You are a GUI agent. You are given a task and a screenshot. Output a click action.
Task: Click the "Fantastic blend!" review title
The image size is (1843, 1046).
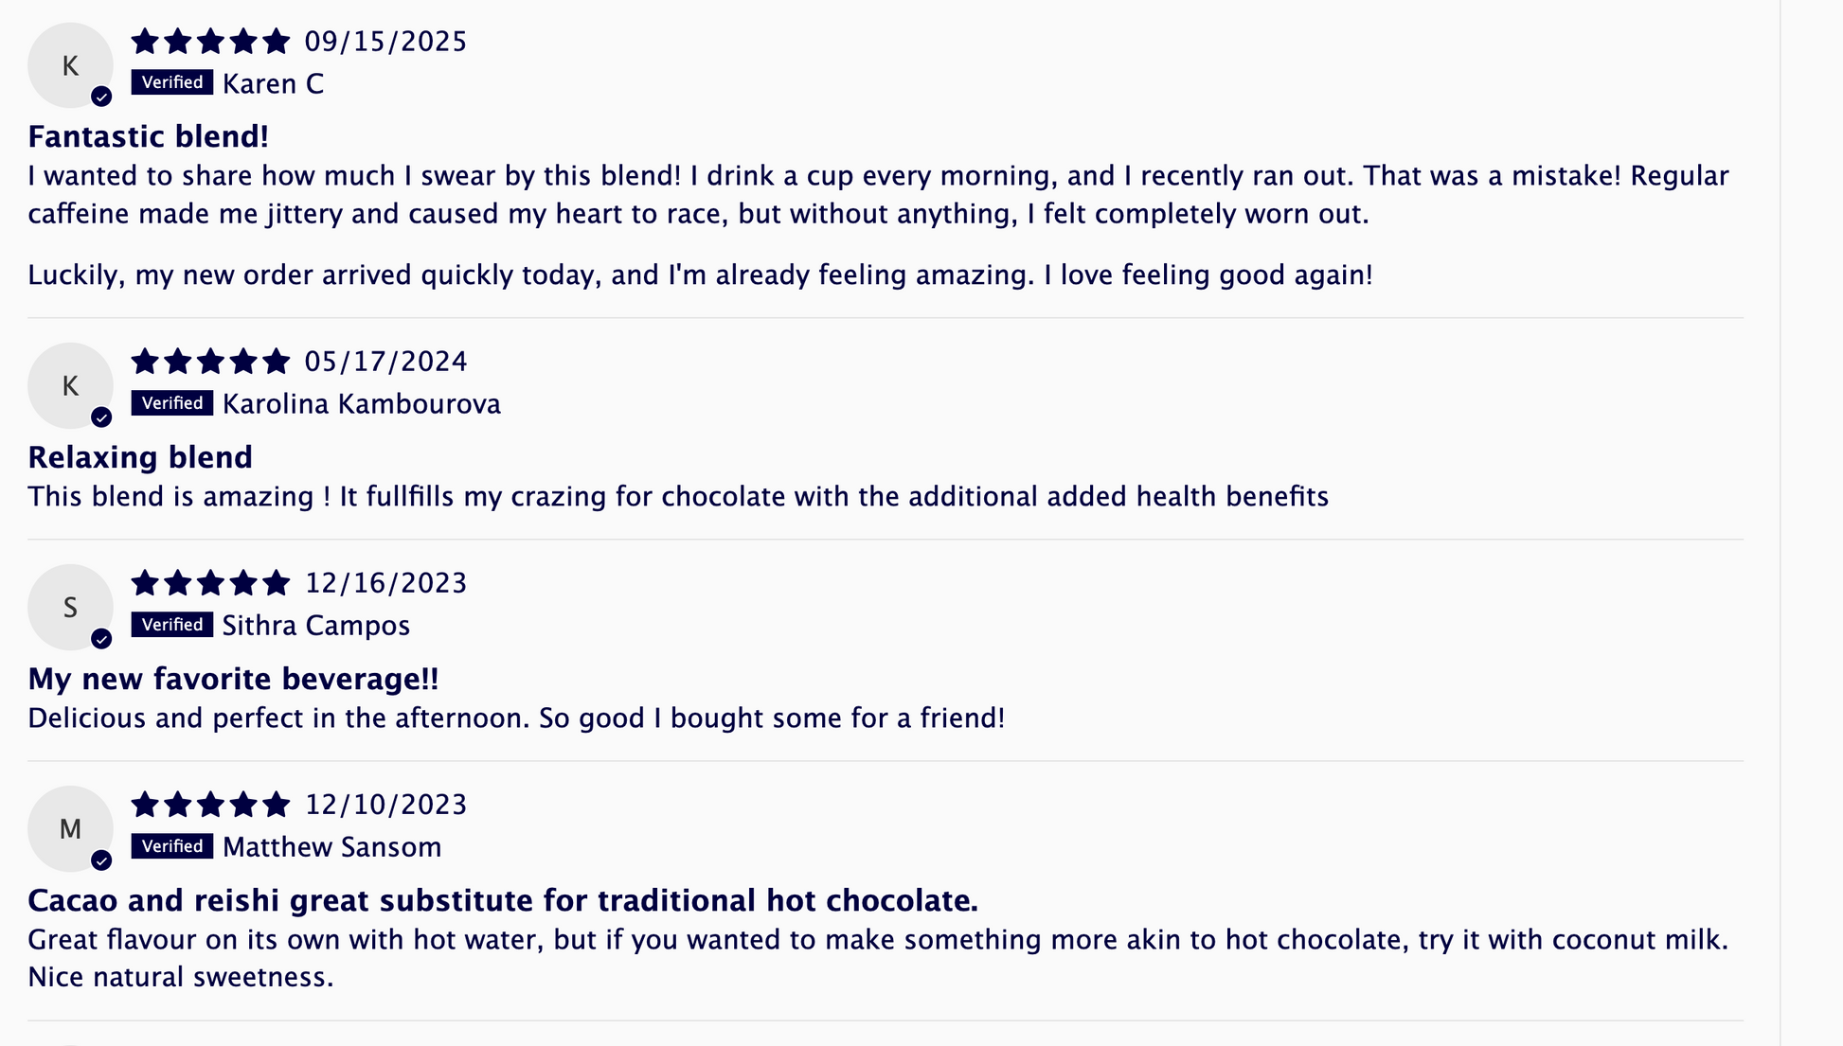[x=149, y=137]
